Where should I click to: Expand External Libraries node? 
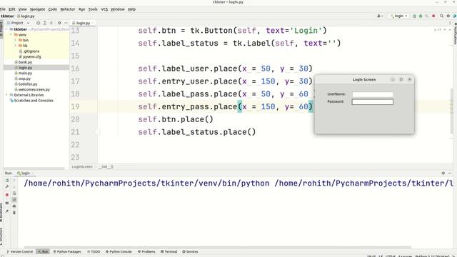(6, 95)
